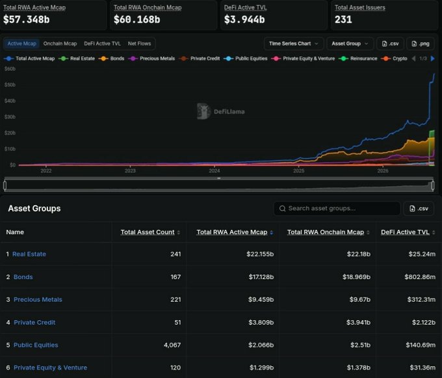
Task: Click the Total RWA Onchain Mcap stat label
Action: pyautogui.click(x=148, y=8)
